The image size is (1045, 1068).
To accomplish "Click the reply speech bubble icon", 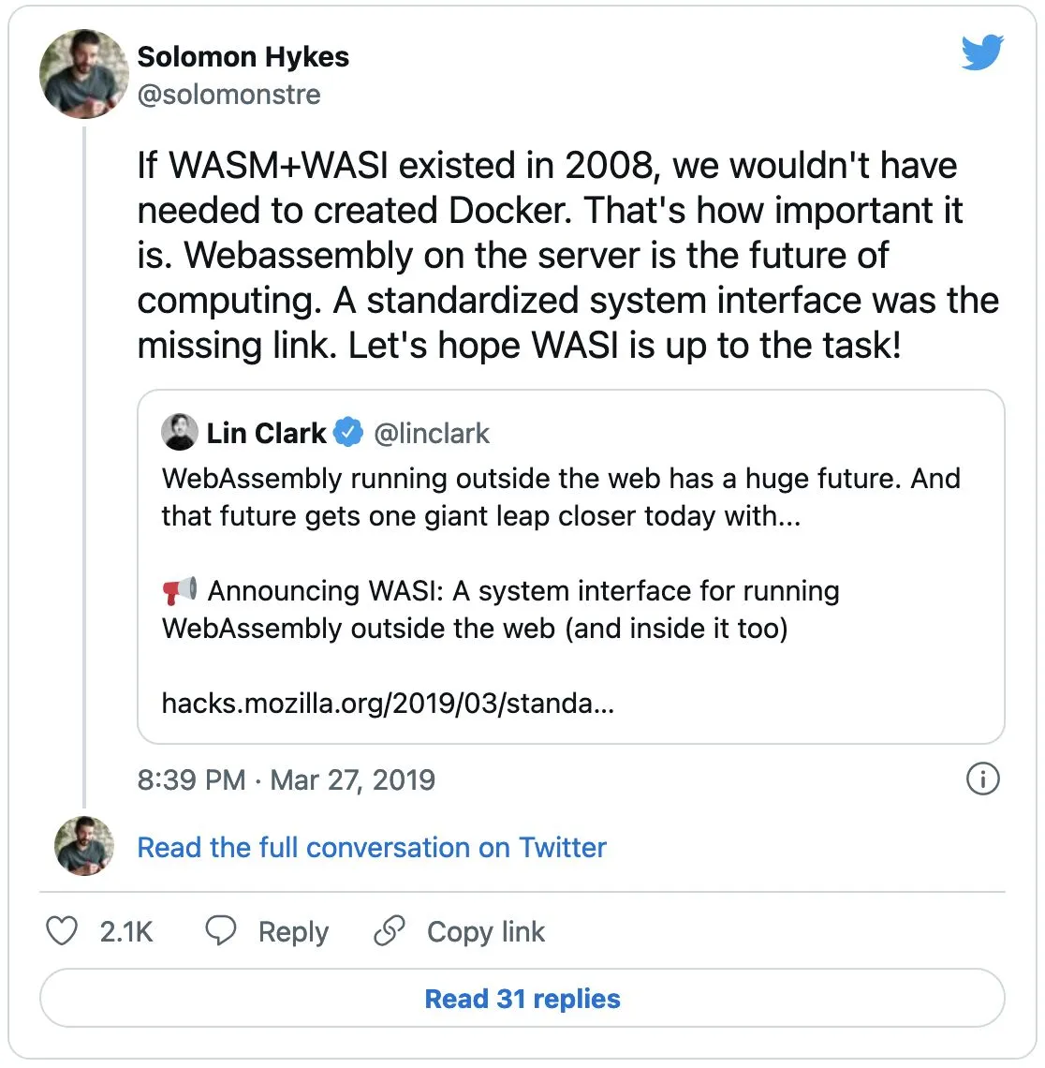I will [x=221, y=931].
